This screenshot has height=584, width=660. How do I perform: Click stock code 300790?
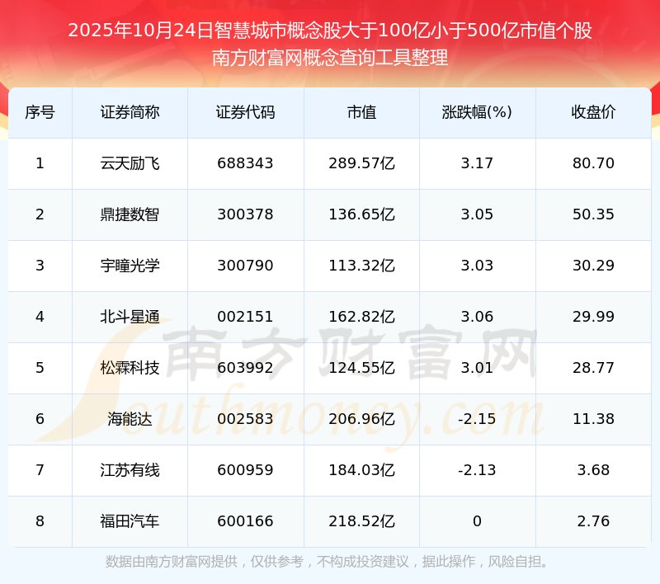(x=245, y=266)
